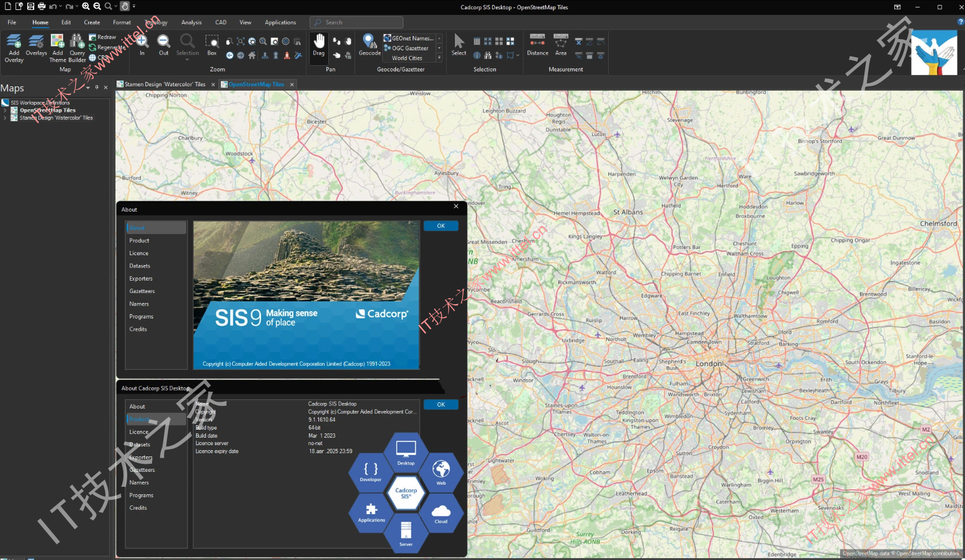Click the New document icon in quick access bar
This screenshot has width=965, height=560.
point(8,6)
